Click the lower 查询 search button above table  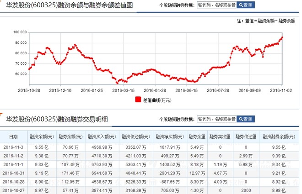coord(246,119)
